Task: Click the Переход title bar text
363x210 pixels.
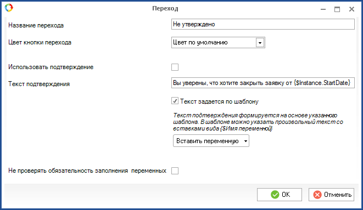Action: coord(165,9)
